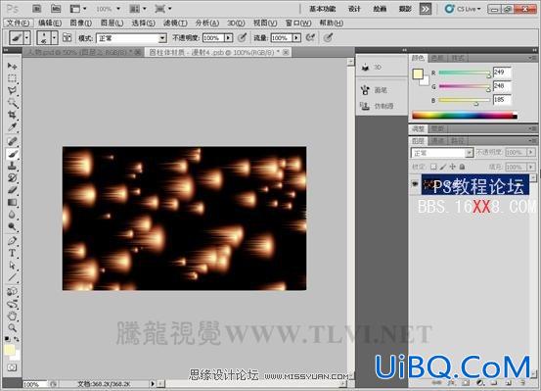This screenshot has width=541, height=391.
Task: Select the Pen tool
Action: [12, 241]
